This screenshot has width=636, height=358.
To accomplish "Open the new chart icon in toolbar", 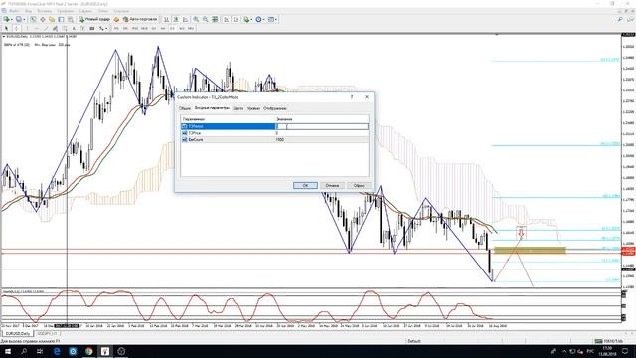I will point(7,19).
